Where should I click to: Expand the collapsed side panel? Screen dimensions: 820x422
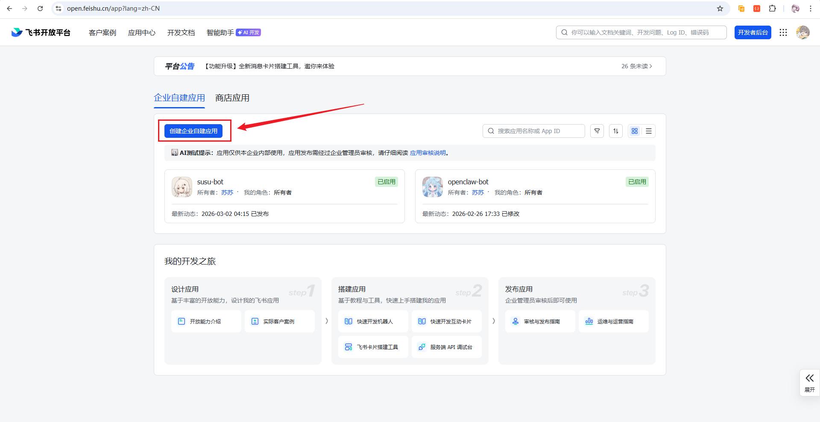click(x=809, y=382)
